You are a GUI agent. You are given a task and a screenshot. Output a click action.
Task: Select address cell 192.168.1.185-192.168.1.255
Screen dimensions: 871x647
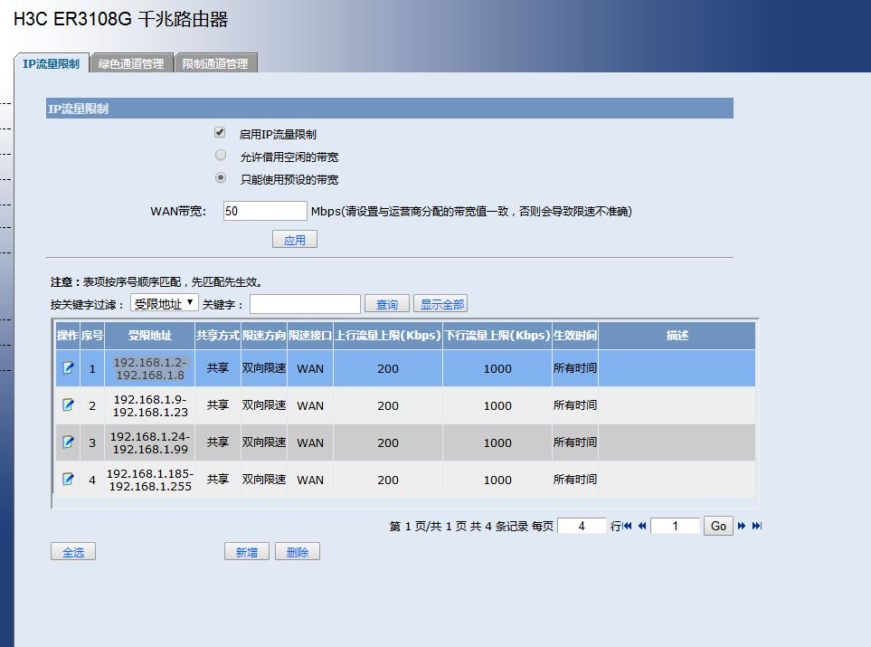pos(150,480)
